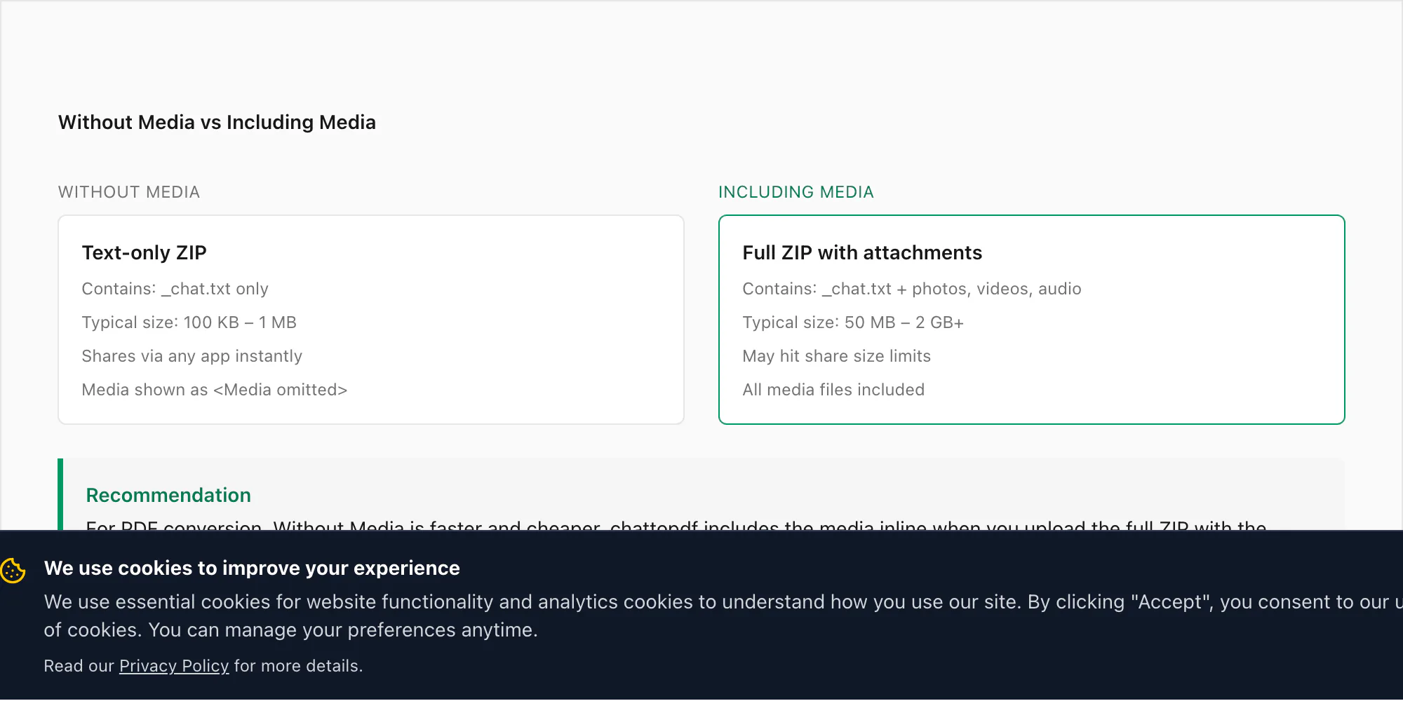1403x701 pixels.
Task: Click the Text-only ZIP title
Action: (145, 253)
